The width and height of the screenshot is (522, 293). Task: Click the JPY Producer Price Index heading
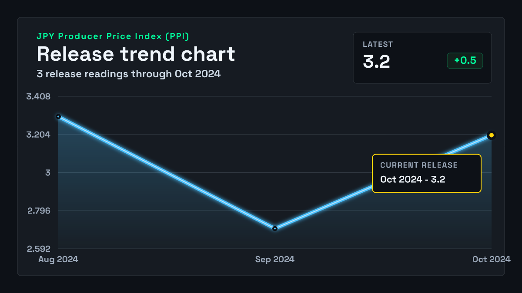tap(113, 37)
